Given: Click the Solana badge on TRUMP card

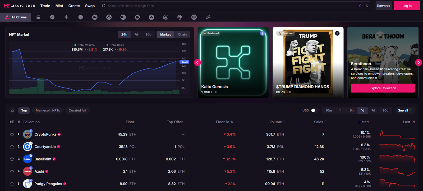Looking at the screenshot, I should (337, 33).
